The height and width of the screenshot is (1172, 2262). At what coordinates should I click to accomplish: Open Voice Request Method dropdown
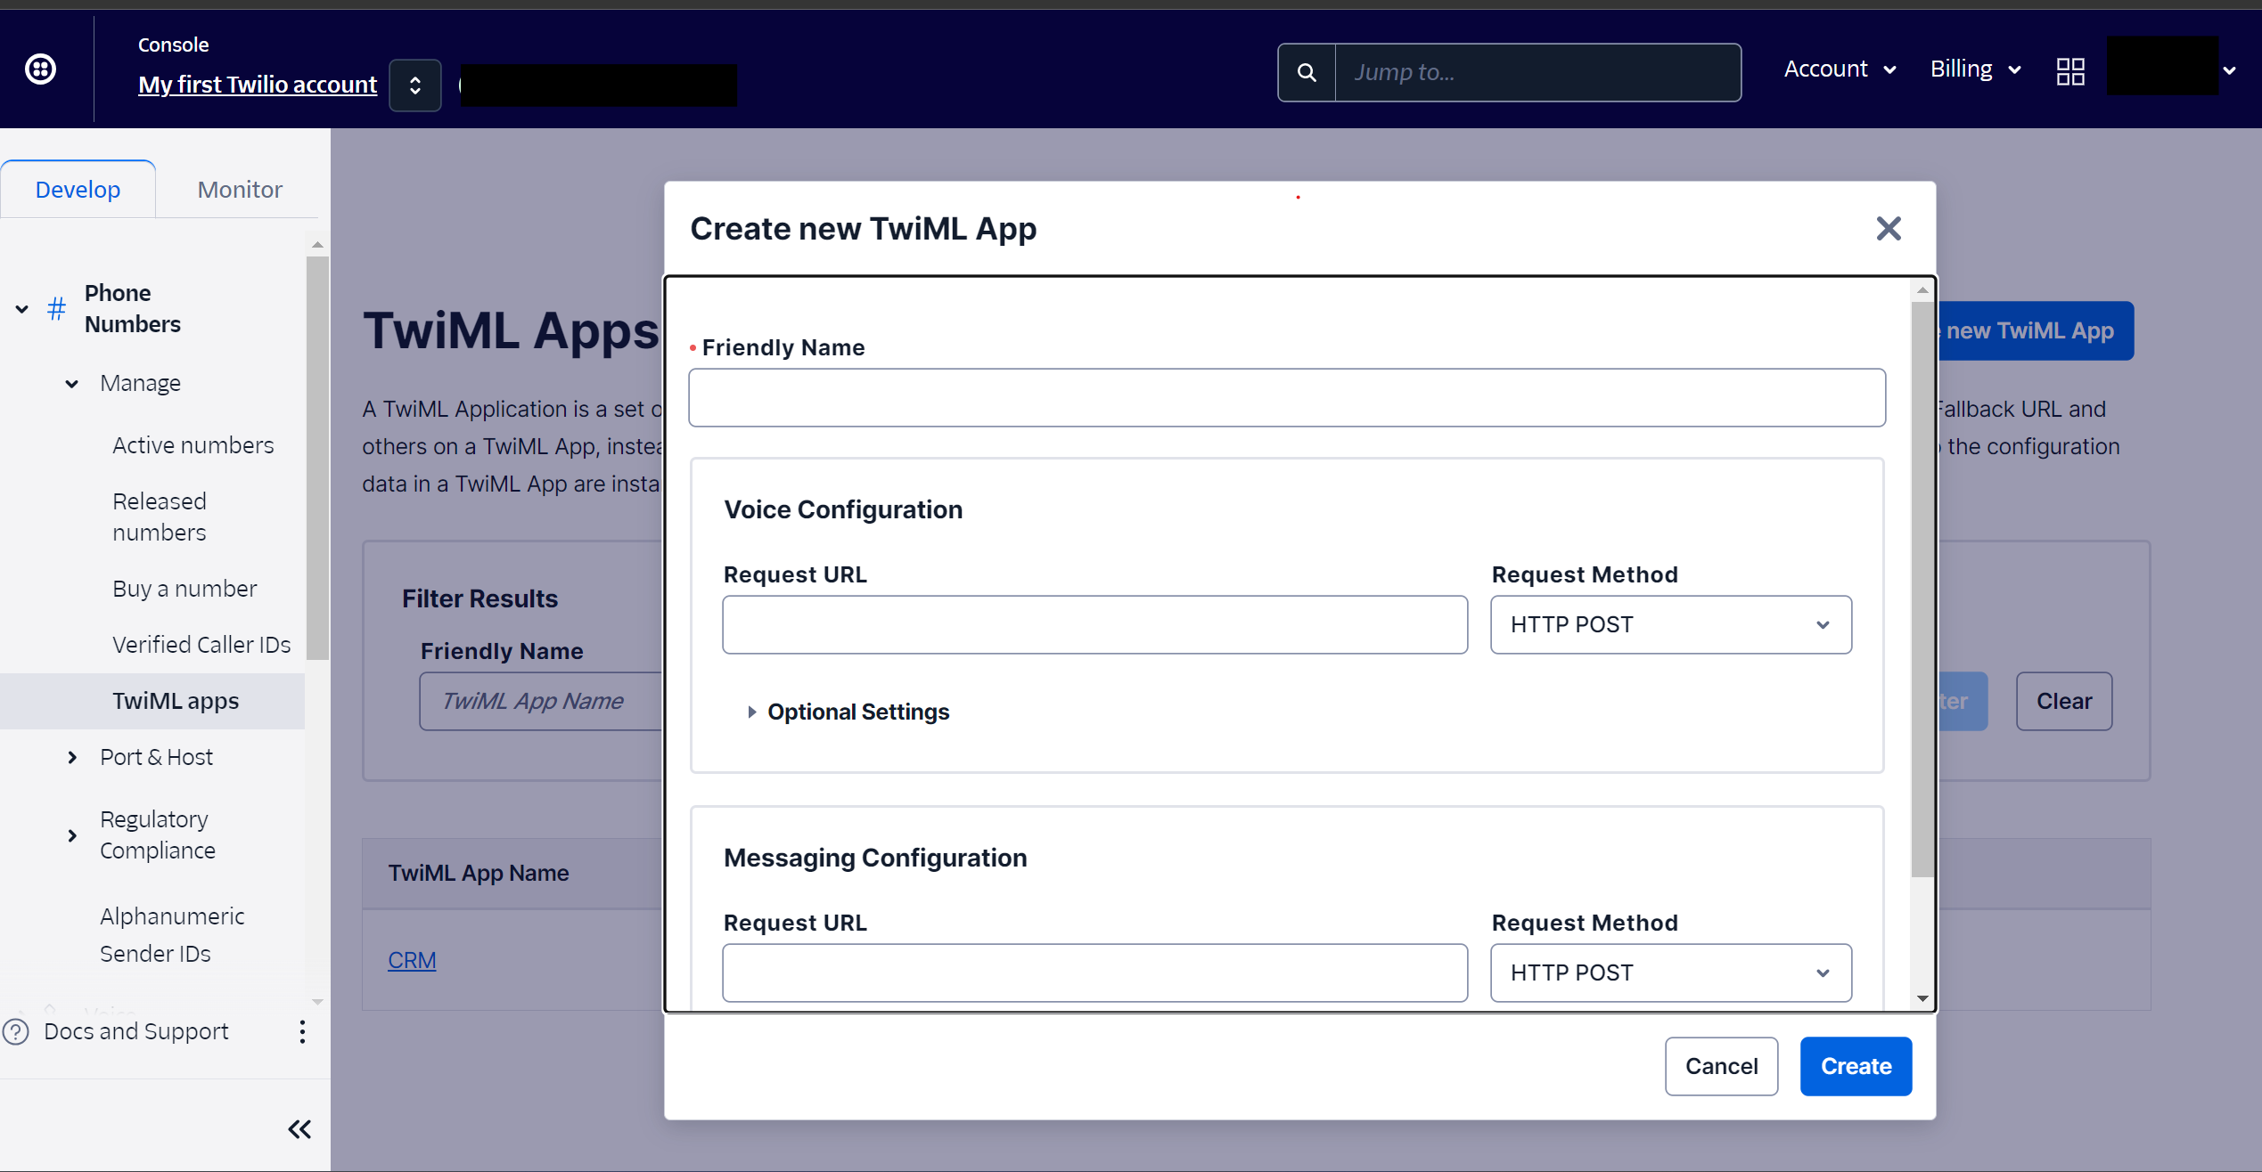coord(1670,624)
